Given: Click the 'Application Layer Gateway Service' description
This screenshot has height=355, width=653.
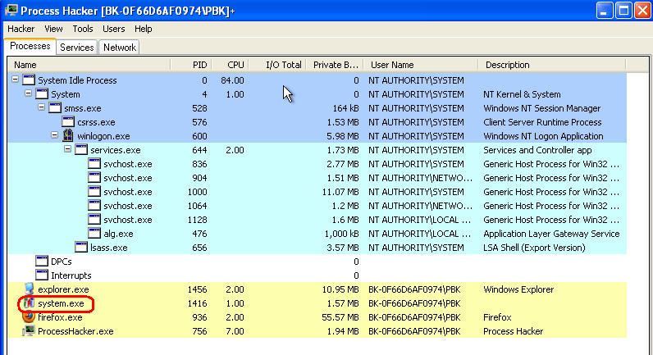Looking at the screenshot, I should pos(551,234).
